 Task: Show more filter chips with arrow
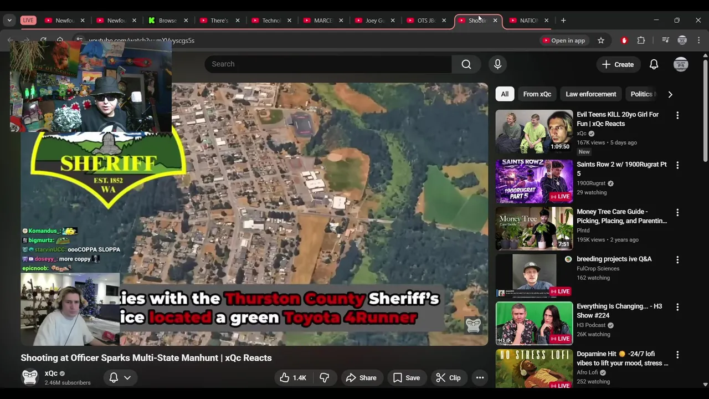click(x=670, y=94)
